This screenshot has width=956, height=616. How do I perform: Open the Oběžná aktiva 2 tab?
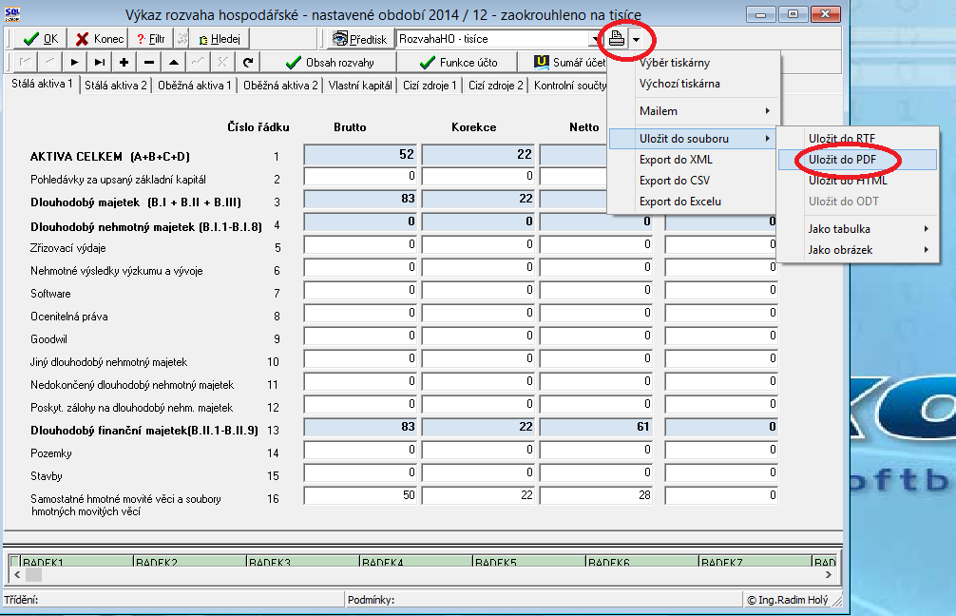(x=280, y=86)
